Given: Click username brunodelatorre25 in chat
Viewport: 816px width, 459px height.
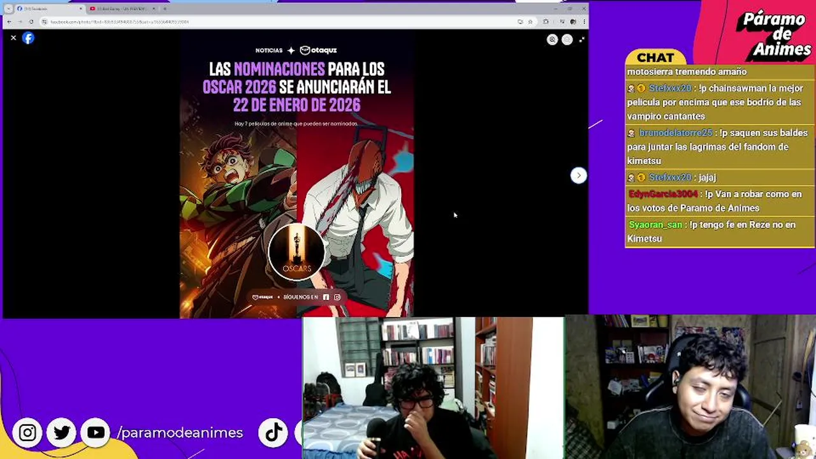Looking at the screenshot, I should coord(675,133).
